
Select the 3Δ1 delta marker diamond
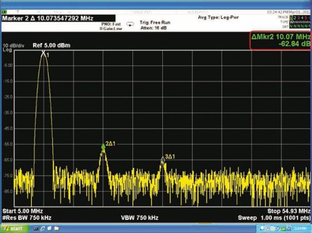pyautogui.click(x=163, y=160)
